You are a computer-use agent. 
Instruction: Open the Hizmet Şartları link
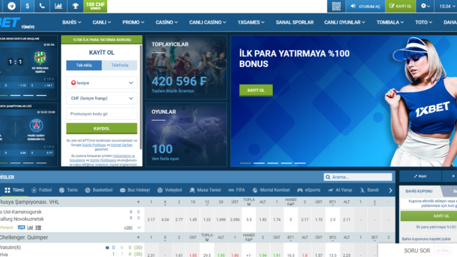pyautogui.click(x=121, y=145)
